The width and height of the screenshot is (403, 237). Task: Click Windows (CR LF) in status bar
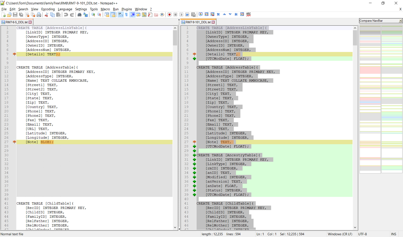340,234
